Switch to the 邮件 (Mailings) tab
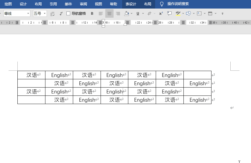The width and height of the screenshot is (251, 163). [68, 4]
